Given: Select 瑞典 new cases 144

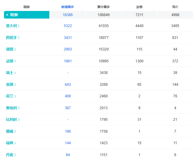Looking at the screenshot, I should [x=68, y=143].
